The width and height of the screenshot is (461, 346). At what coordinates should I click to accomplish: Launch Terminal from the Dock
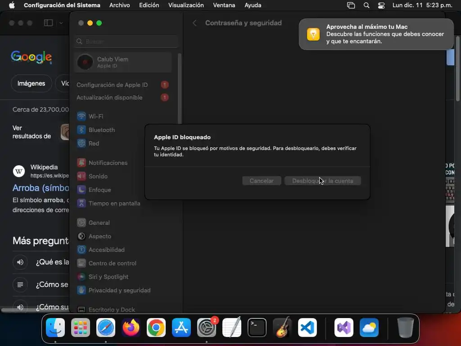(257, 328)
